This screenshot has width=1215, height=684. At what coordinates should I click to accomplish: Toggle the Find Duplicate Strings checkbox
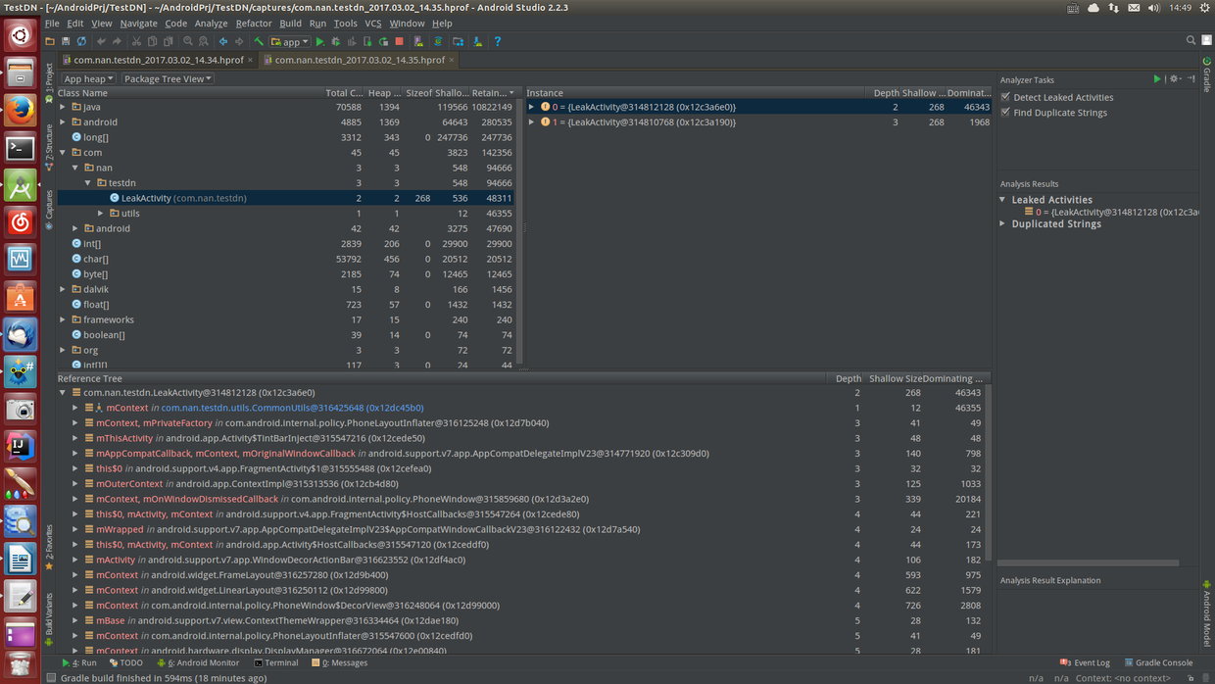coord(1005,113)
